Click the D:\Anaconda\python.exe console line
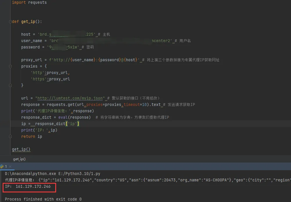This screenshot has height=202, width=291. [x=53, y=174]
